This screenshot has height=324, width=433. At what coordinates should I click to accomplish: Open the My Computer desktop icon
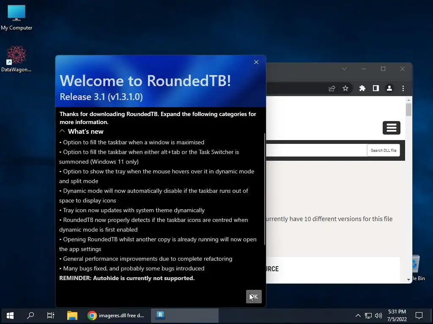coord(16,18)
